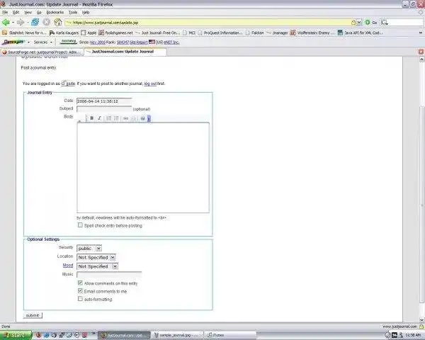Insert numbered list in body editor
Viewport: 425px width, 340px height.
(108, 118)
